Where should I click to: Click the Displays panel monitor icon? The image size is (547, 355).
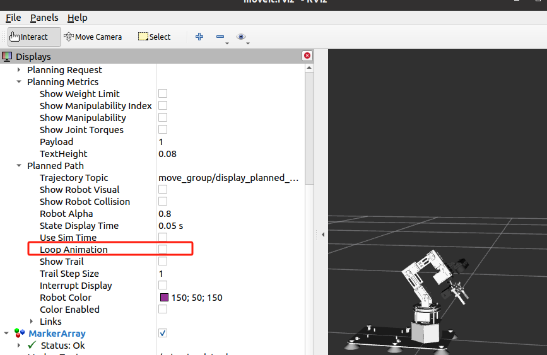point(7,56)
